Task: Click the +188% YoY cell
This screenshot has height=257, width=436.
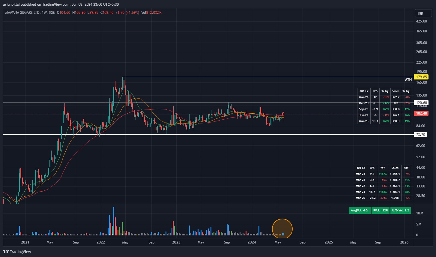Action: (x=383, y=192)
